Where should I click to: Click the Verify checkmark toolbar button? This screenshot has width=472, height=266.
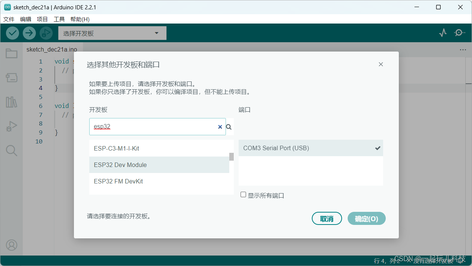coord(12,33)
